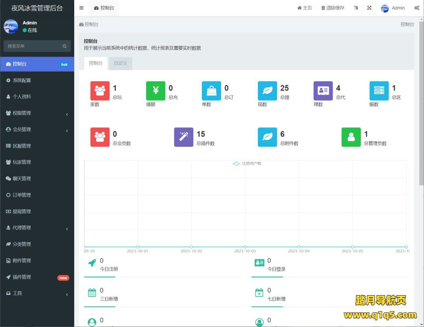This screenshot has height=327, width=424.
Task: Click the red total players icon
Action: coord(100,91)
